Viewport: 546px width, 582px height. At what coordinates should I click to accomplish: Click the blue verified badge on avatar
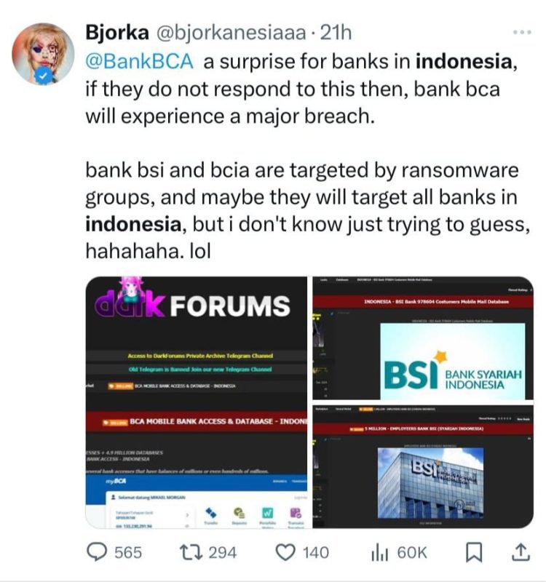point(44,76)
